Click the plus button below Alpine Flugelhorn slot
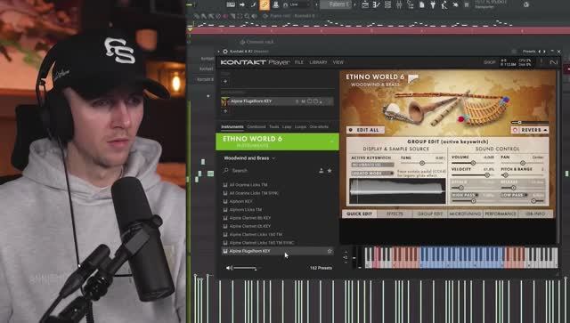The image size is (570, 323). [x=225, y=111]
